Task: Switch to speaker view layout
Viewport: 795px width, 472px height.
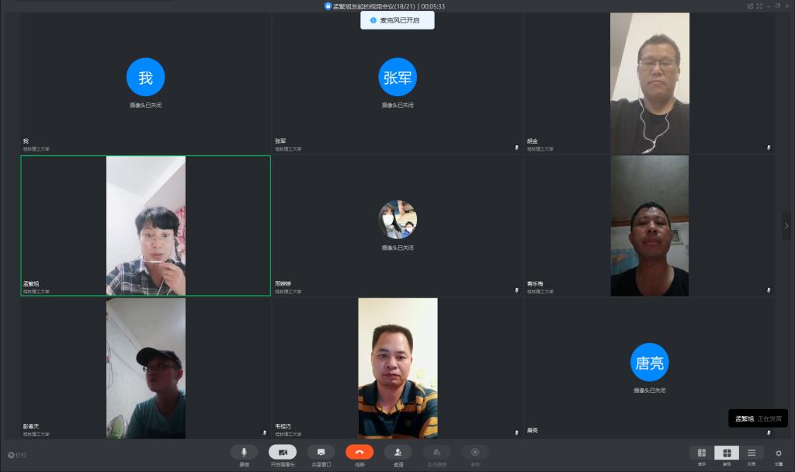Action: tap(702, 453)
